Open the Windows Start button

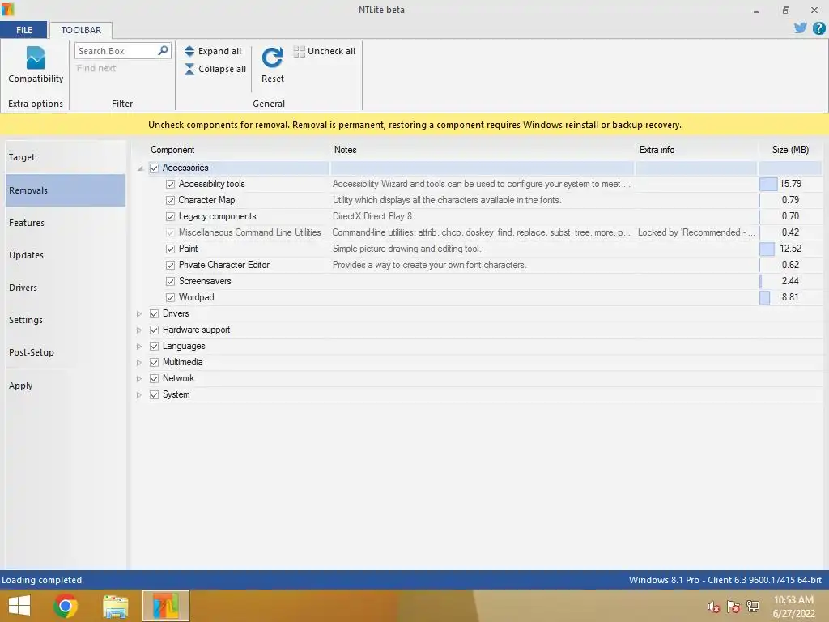tap(19, 606)
